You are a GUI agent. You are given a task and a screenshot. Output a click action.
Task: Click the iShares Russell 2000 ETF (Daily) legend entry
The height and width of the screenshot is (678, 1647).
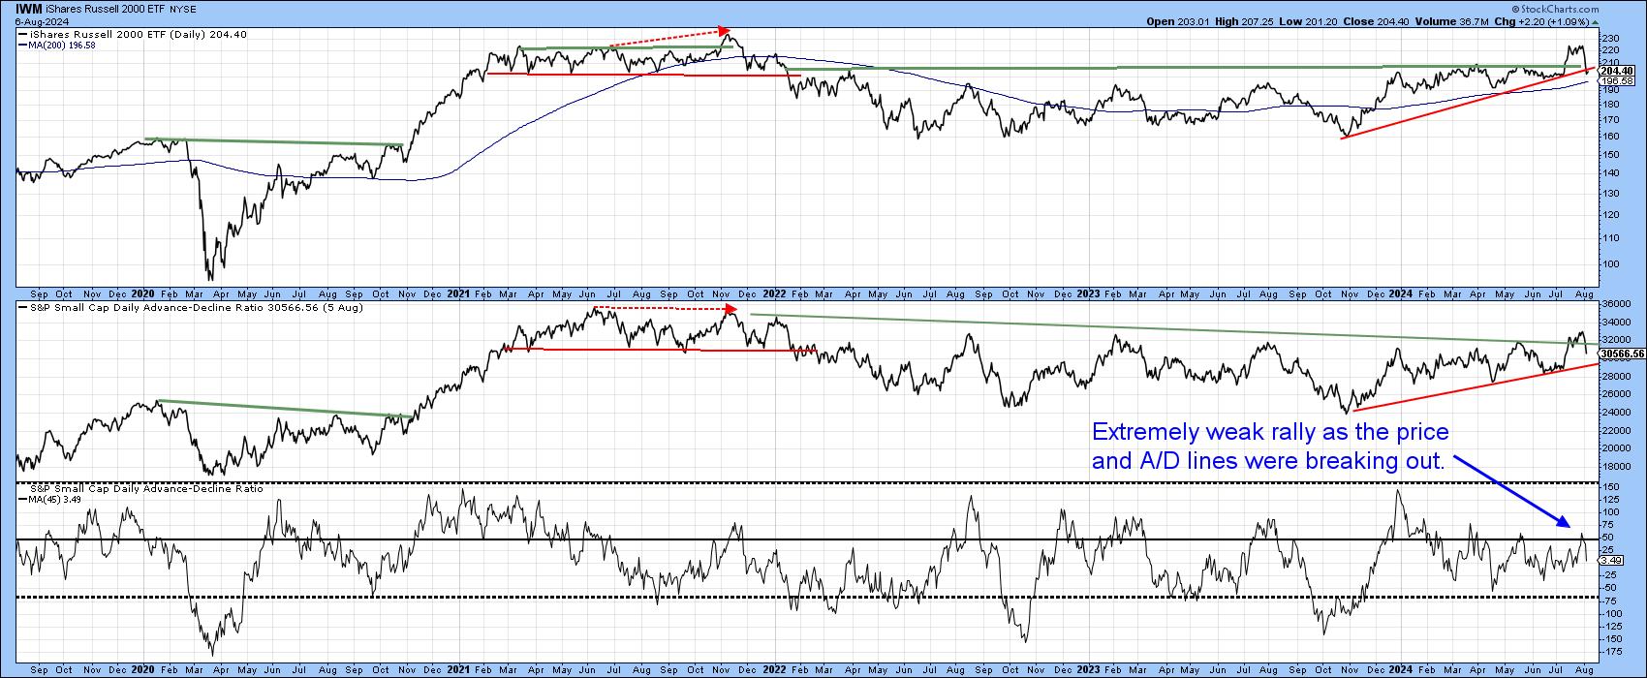(x=132, y=34)
